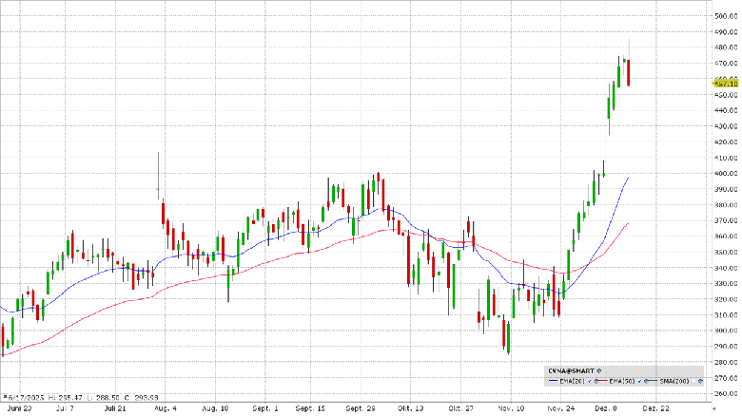Click the Sept. 1 date axis label
Image resolution: width=742 pixels, height=416 pixels.
coord(265,408)
